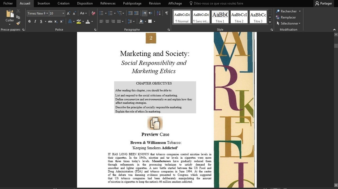Switch to the Affichage tab
Image resolution: width=338 pixels, height=189 pixels.
[175, 3]
